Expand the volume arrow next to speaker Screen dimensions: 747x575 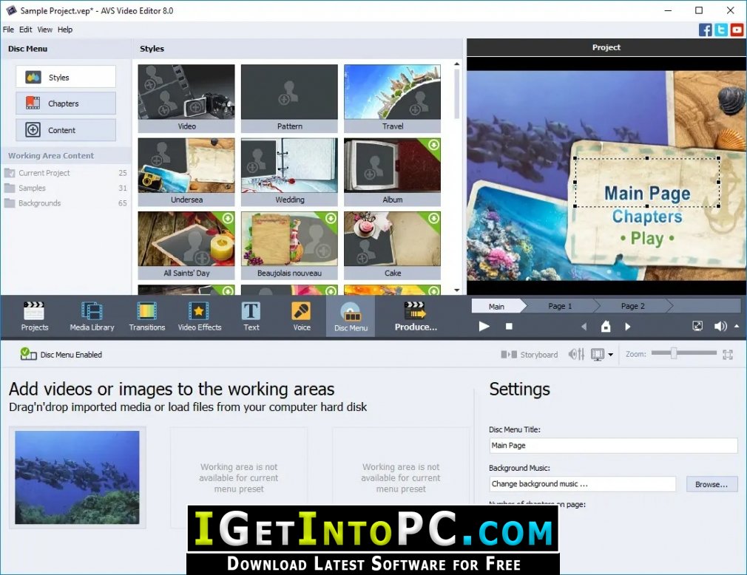click(737, 326)
